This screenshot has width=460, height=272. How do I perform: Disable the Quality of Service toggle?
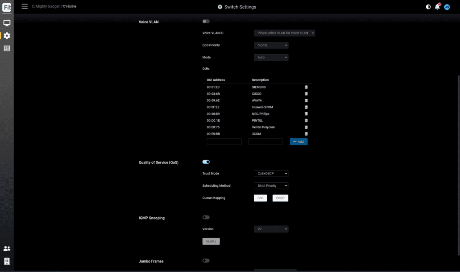(x=206, y=162)
